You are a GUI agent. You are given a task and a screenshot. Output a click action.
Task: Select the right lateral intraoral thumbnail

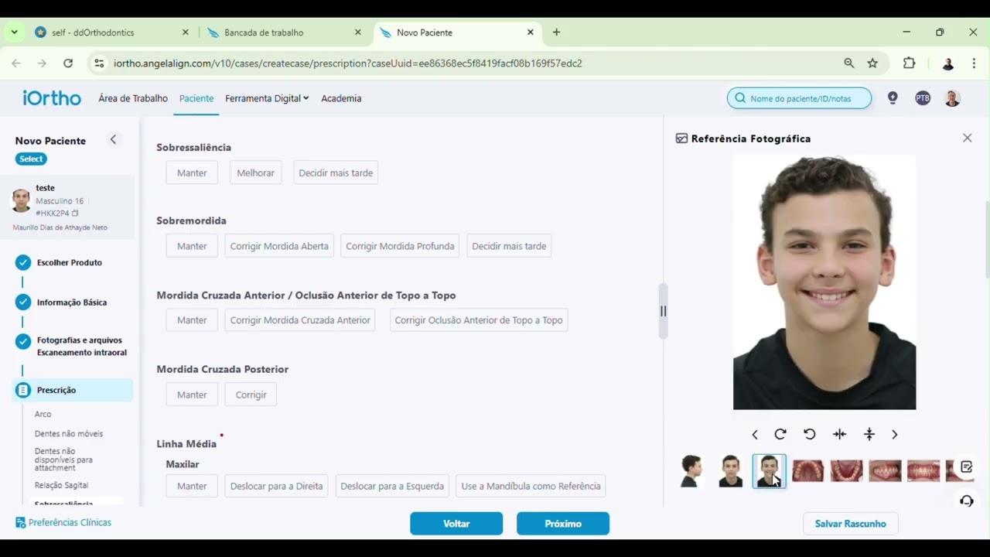click(x=885, y=470)
